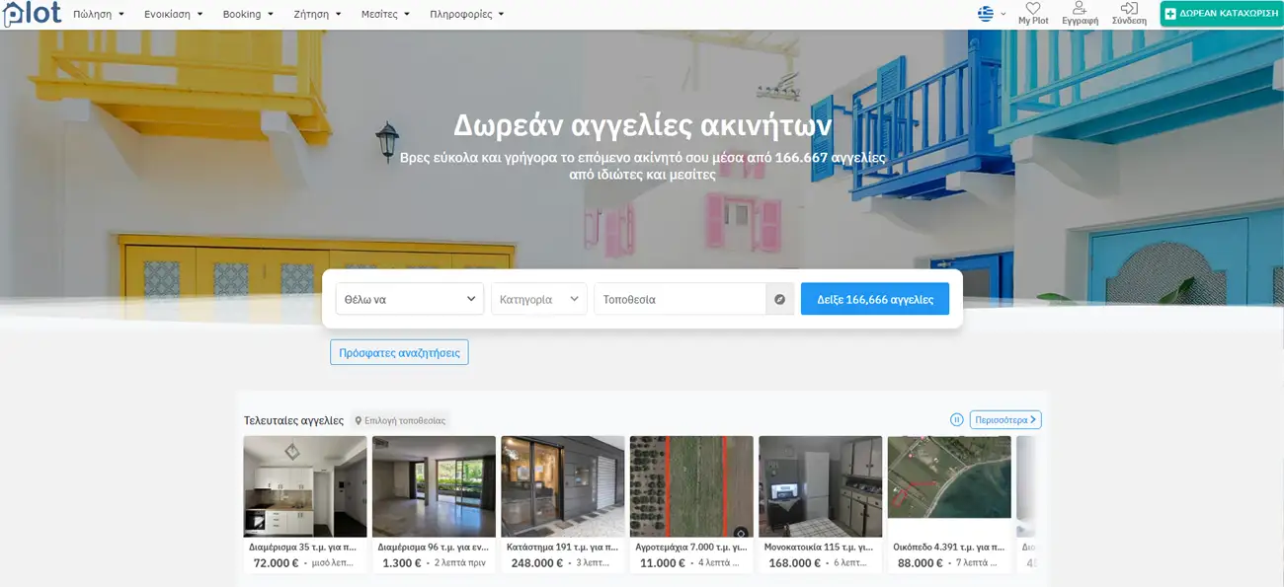
Task: Follow the Περισσότερα link
Action: coord(1006,418)
